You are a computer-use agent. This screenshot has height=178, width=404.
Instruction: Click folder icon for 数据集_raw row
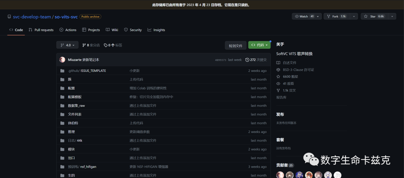pyautogui.click(x=62, y=106)
